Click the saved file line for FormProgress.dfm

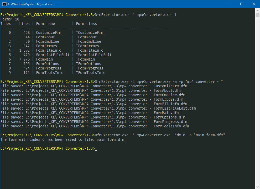[x=94, y=122]
